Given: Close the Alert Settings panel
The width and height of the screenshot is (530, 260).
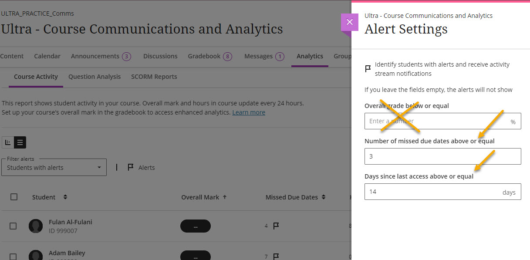Looking at the screenshot, I should pyautogui.click(x=349, y=22).
